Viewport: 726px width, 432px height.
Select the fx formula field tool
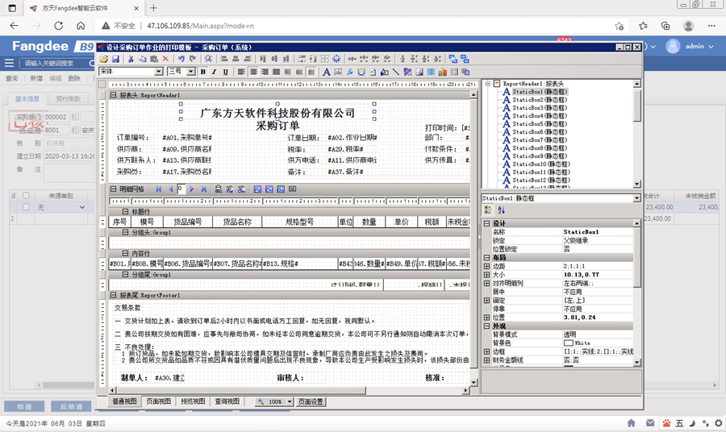[x=349, y=72]
